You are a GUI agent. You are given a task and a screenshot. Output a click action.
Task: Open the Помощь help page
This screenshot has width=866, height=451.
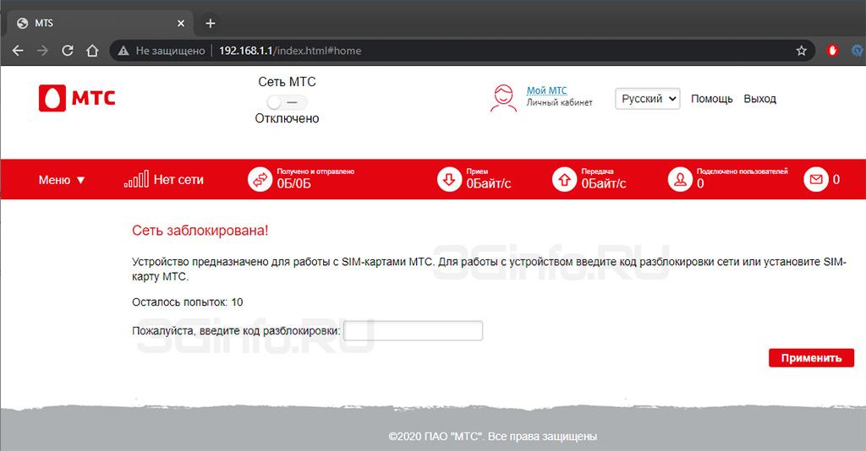pyautogui.click(x=711, y=99)
